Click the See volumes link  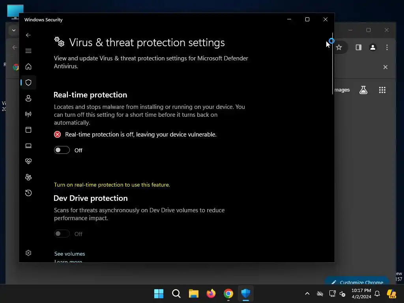pyautogui.click(x=69, y=254)
